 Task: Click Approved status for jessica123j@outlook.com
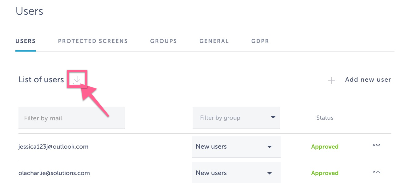325,146
